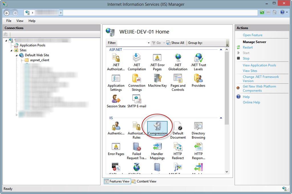The width and height of the screenshot is (292, 194).
Task: Click the Home icon in address bar
Action: (x=275, y=12)
